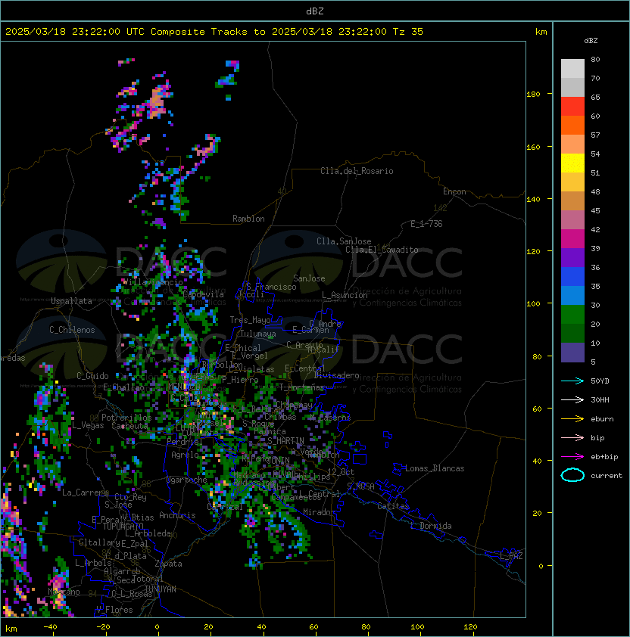630x637 pixels.
Task: Click the 'Lomas_Blancas' place label
Action: [x=435, y=468]
